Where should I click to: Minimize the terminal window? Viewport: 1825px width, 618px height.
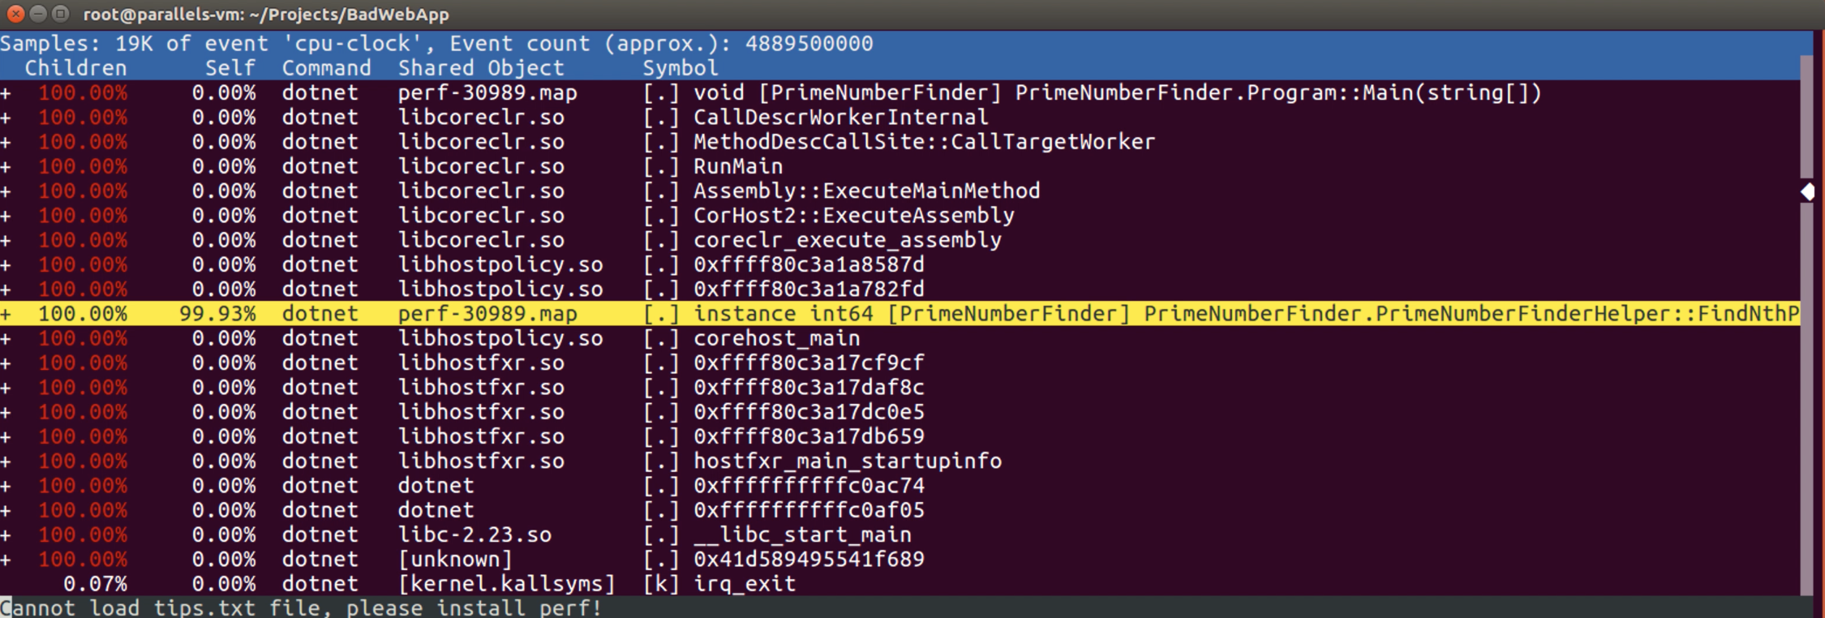pyautogui.click(x=38, y=14)
